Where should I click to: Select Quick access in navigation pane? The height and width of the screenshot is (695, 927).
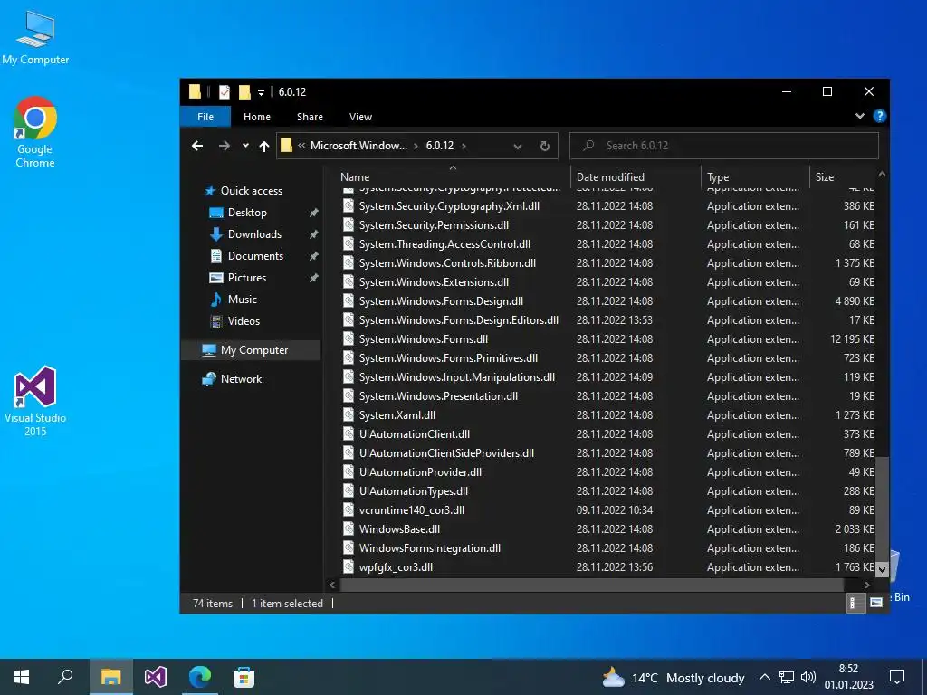[x=252, y=191]
